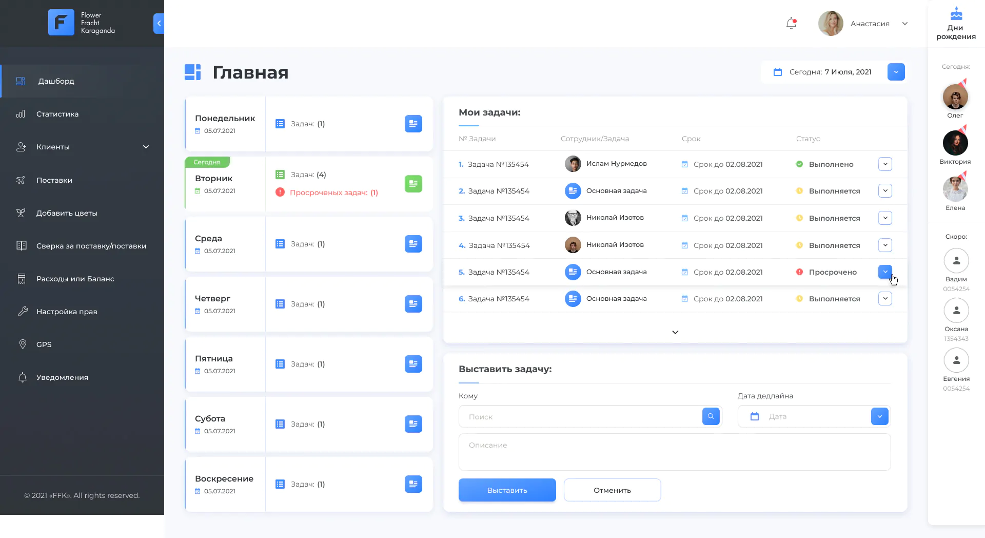Screen dimensions: 985x538
Task: Open the Анастасия profile menu arrow
Action: coord(905,24)
